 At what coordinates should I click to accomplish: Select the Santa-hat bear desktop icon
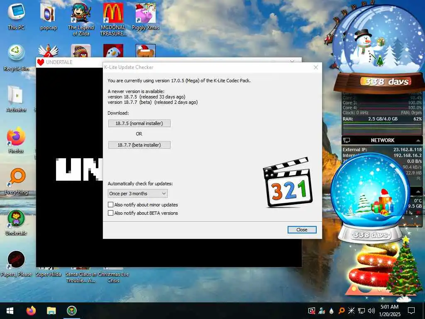146,50
